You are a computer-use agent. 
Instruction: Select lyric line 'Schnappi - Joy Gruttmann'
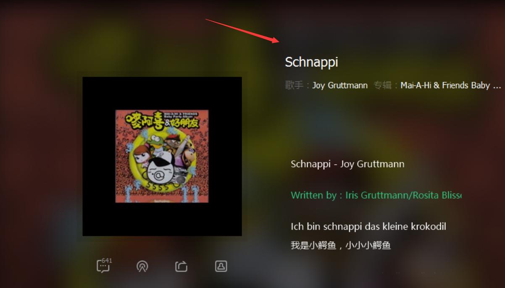point(347,164)
